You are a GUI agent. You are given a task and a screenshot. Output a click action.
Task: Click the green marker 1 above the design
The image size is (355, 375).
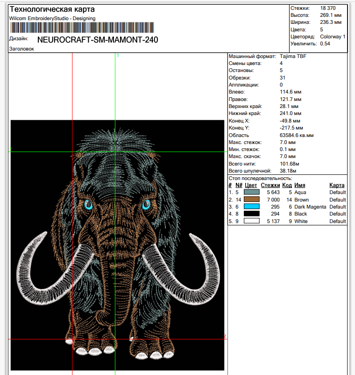click(x=118, y=56)
